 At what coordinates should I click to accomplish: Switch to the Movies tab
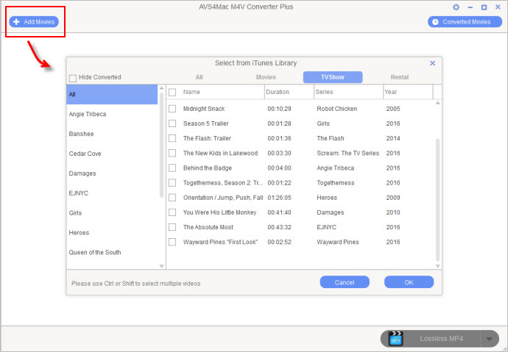(266, 77)
